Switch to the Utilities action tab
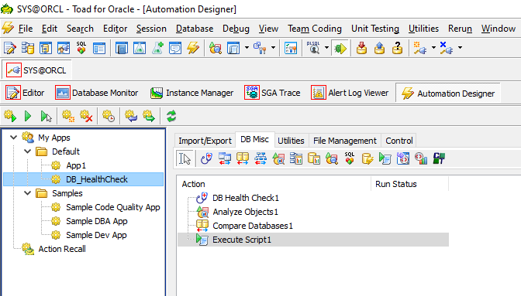The width and height of the screenshot is (521, 296). point(291,141)
